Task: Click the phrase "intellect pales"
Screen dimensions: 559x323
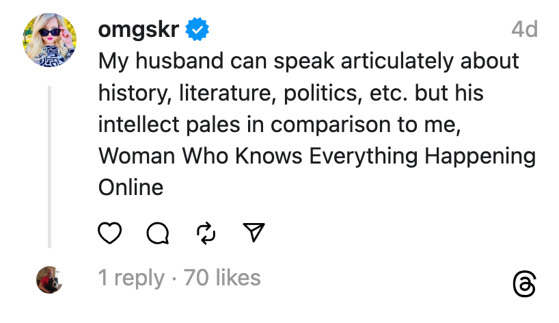Action: tap(172, 125)
